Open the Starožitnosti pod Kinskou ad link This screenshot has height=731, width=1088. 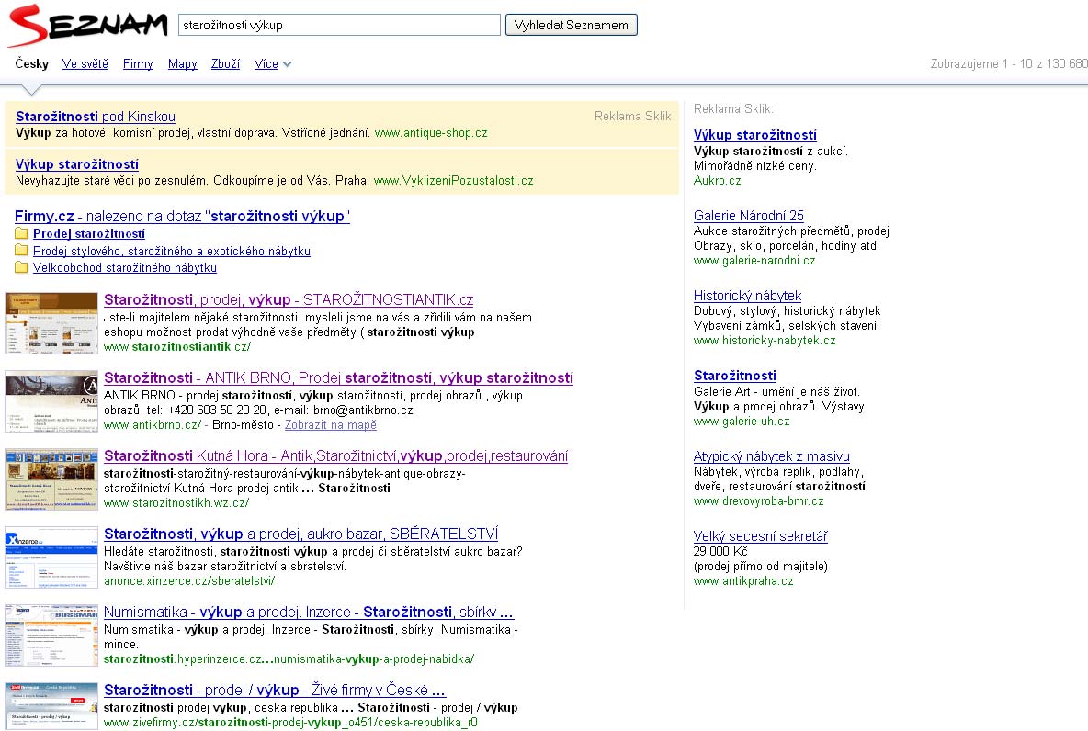(96, 117)
